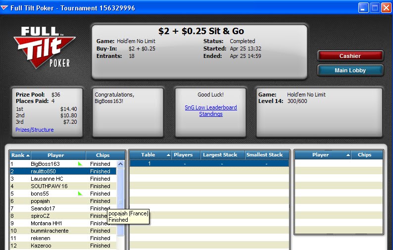This screenshot has height=250, width=393.
Task: Click the Started Apr 25 13:32 time
Action: (246, 49)
